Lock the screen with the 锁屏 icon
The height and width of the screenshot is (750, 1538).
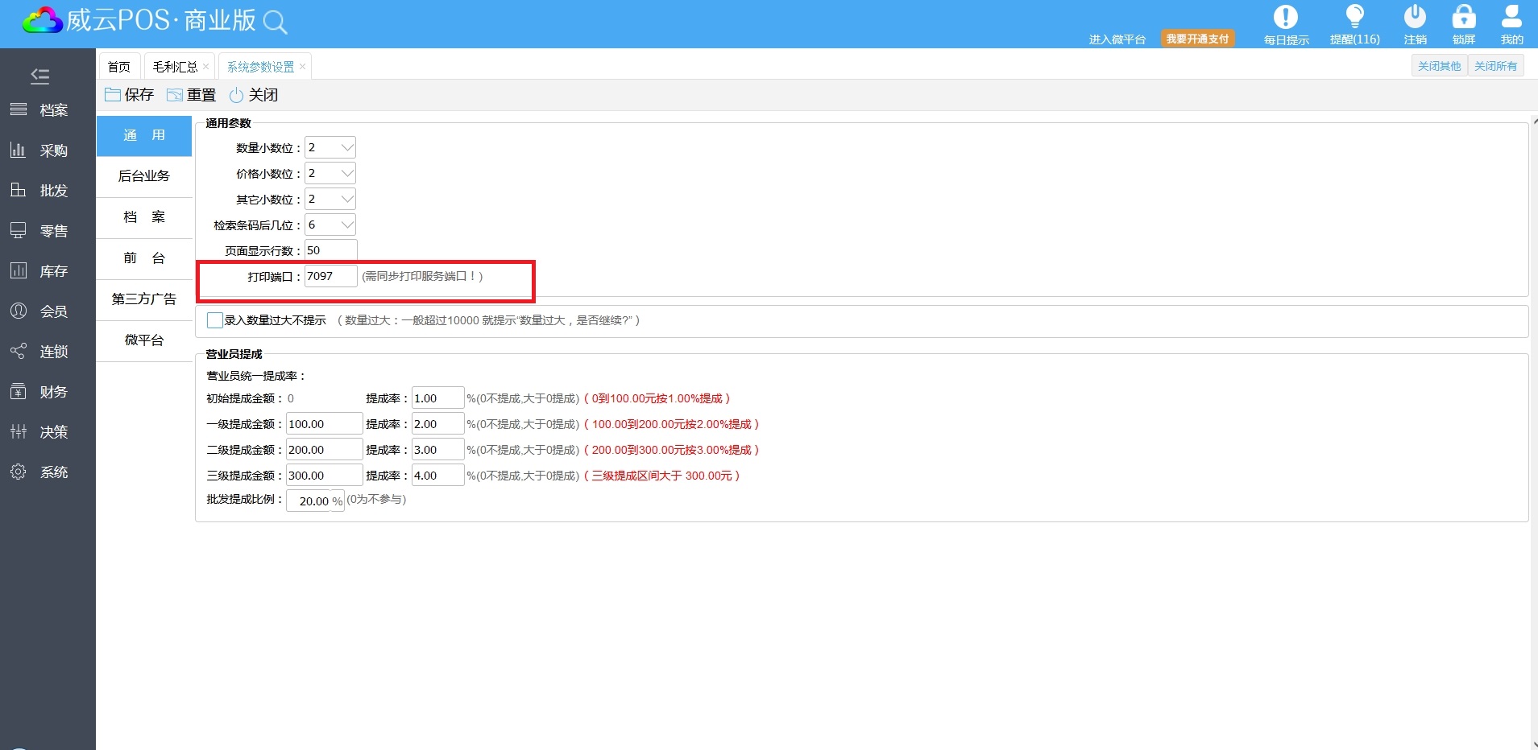pos(1463,18)
